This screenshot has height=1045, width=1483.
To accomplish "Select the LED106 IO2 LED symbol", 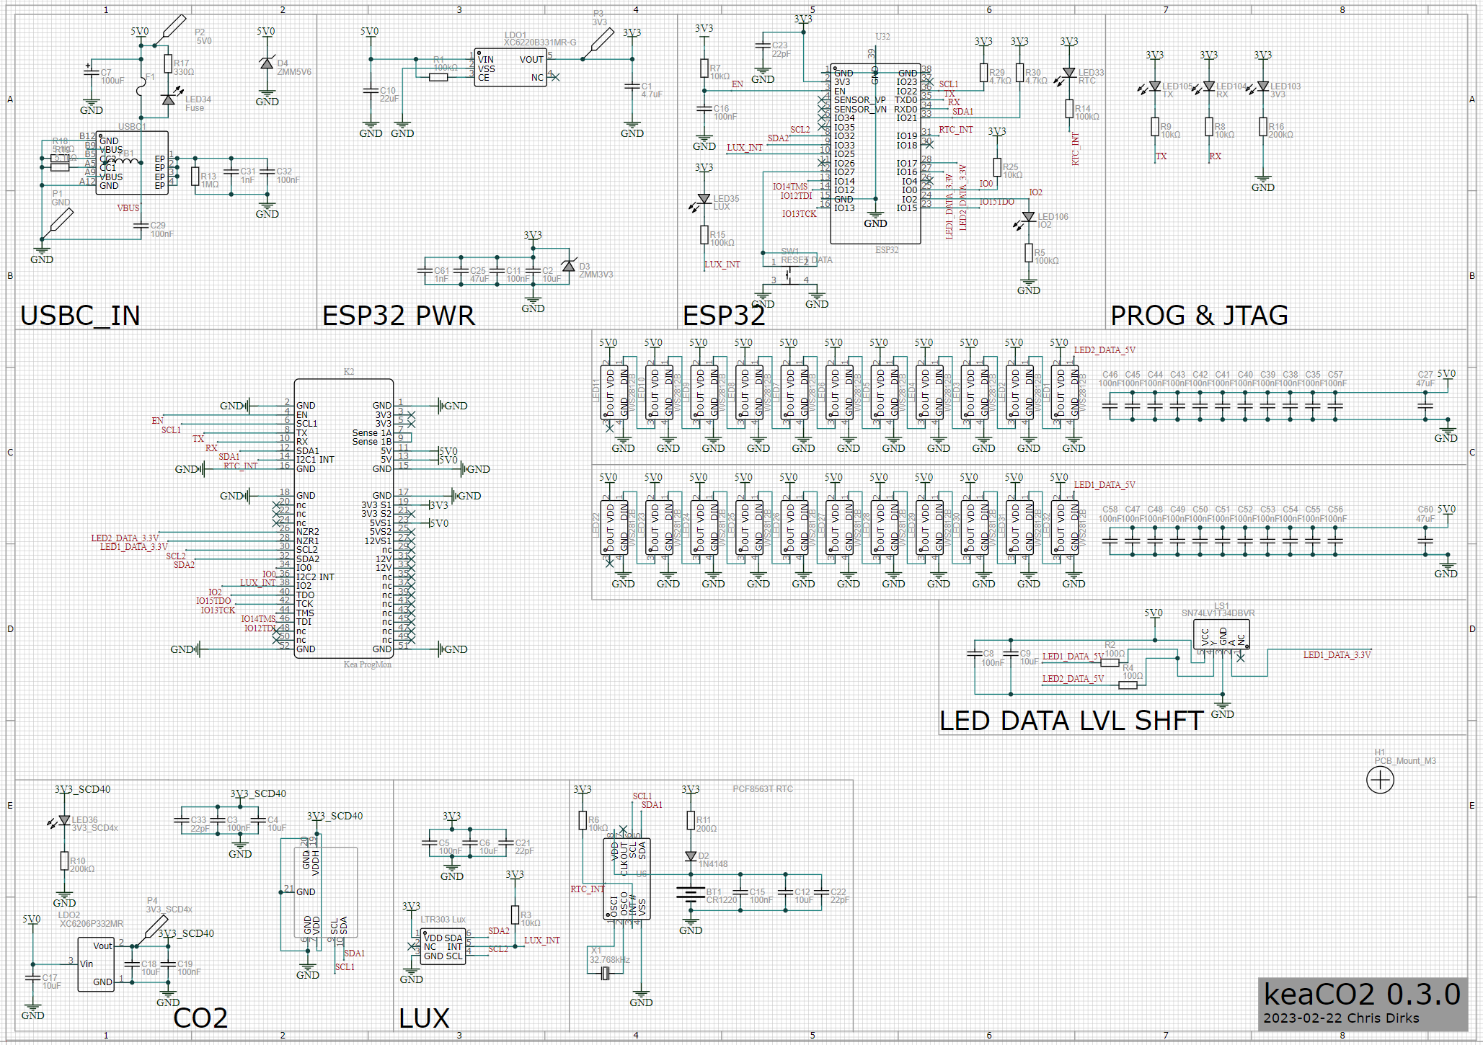I will [x=1025, y=218].
